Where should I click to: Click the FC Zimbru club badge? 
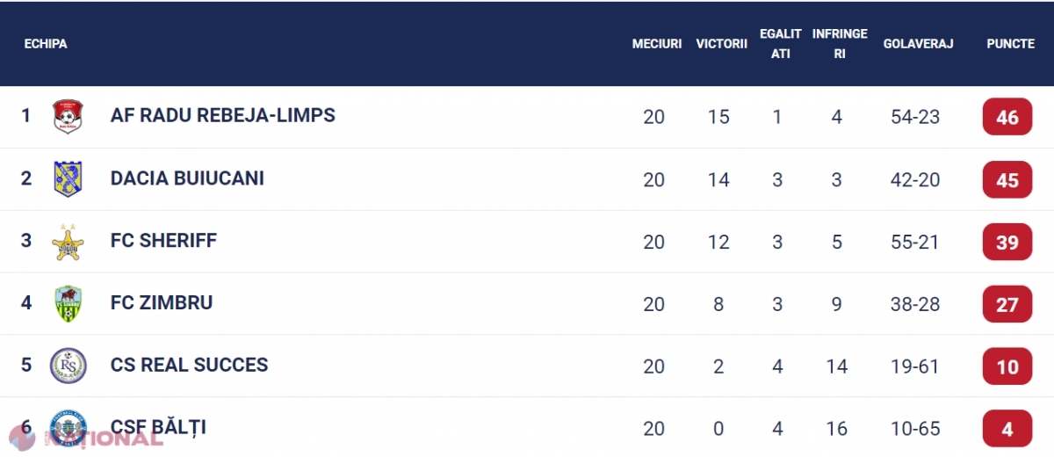(68, 304)
